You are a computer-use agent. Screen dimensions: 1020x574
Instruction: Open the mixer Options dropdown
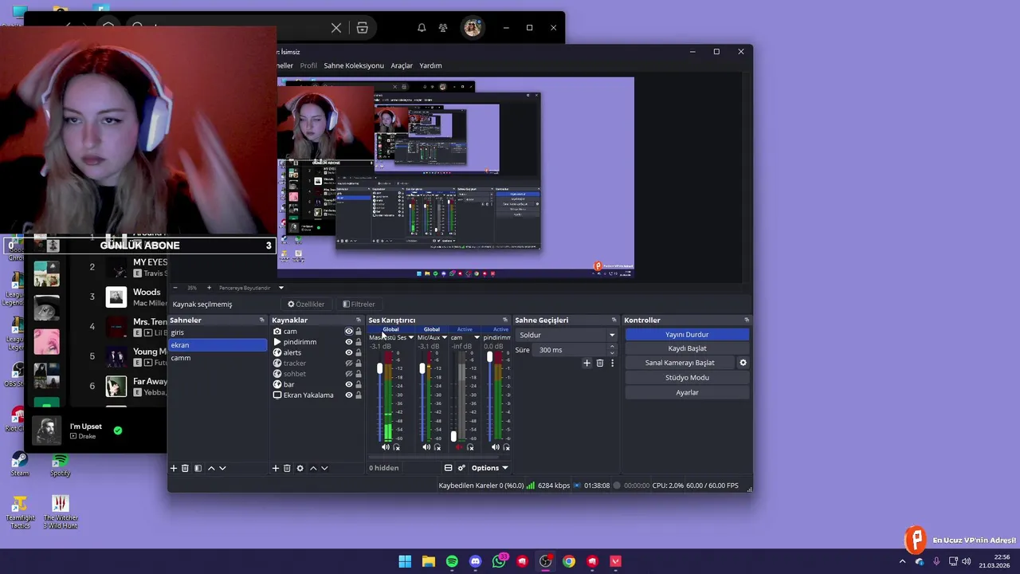pos(489,468)
